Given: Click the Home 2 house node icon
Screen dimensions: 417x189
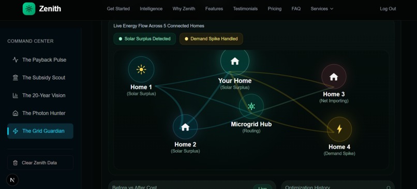Looking at the screenshot, I should point(185,127).
